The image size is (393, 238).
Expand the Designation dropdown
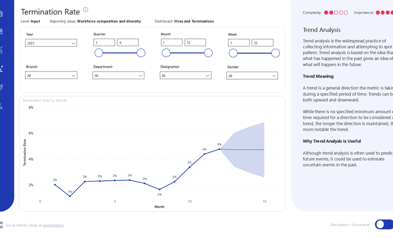coord(185,75)
